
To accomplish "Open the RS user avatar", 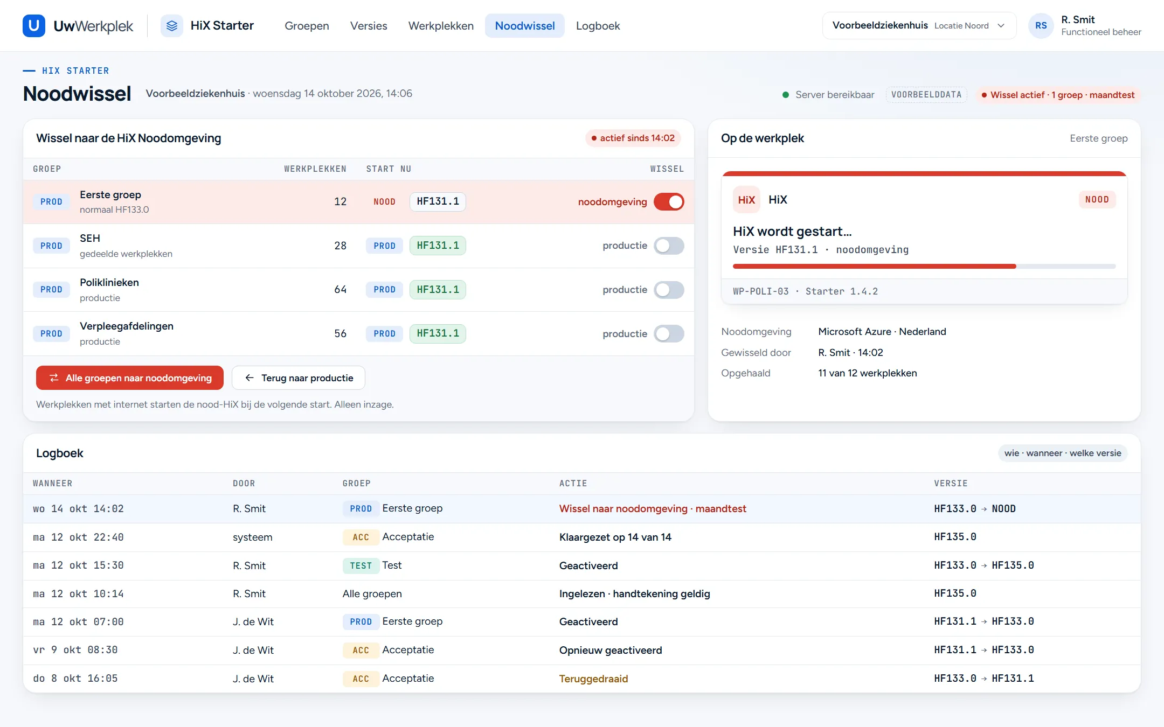I will click(1041, 26).
